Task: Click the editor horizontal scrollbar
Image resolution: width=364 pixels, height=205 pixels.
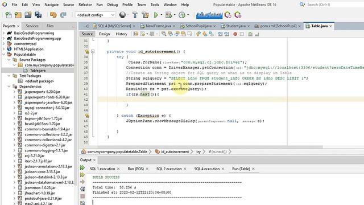Action: [210, 147]
